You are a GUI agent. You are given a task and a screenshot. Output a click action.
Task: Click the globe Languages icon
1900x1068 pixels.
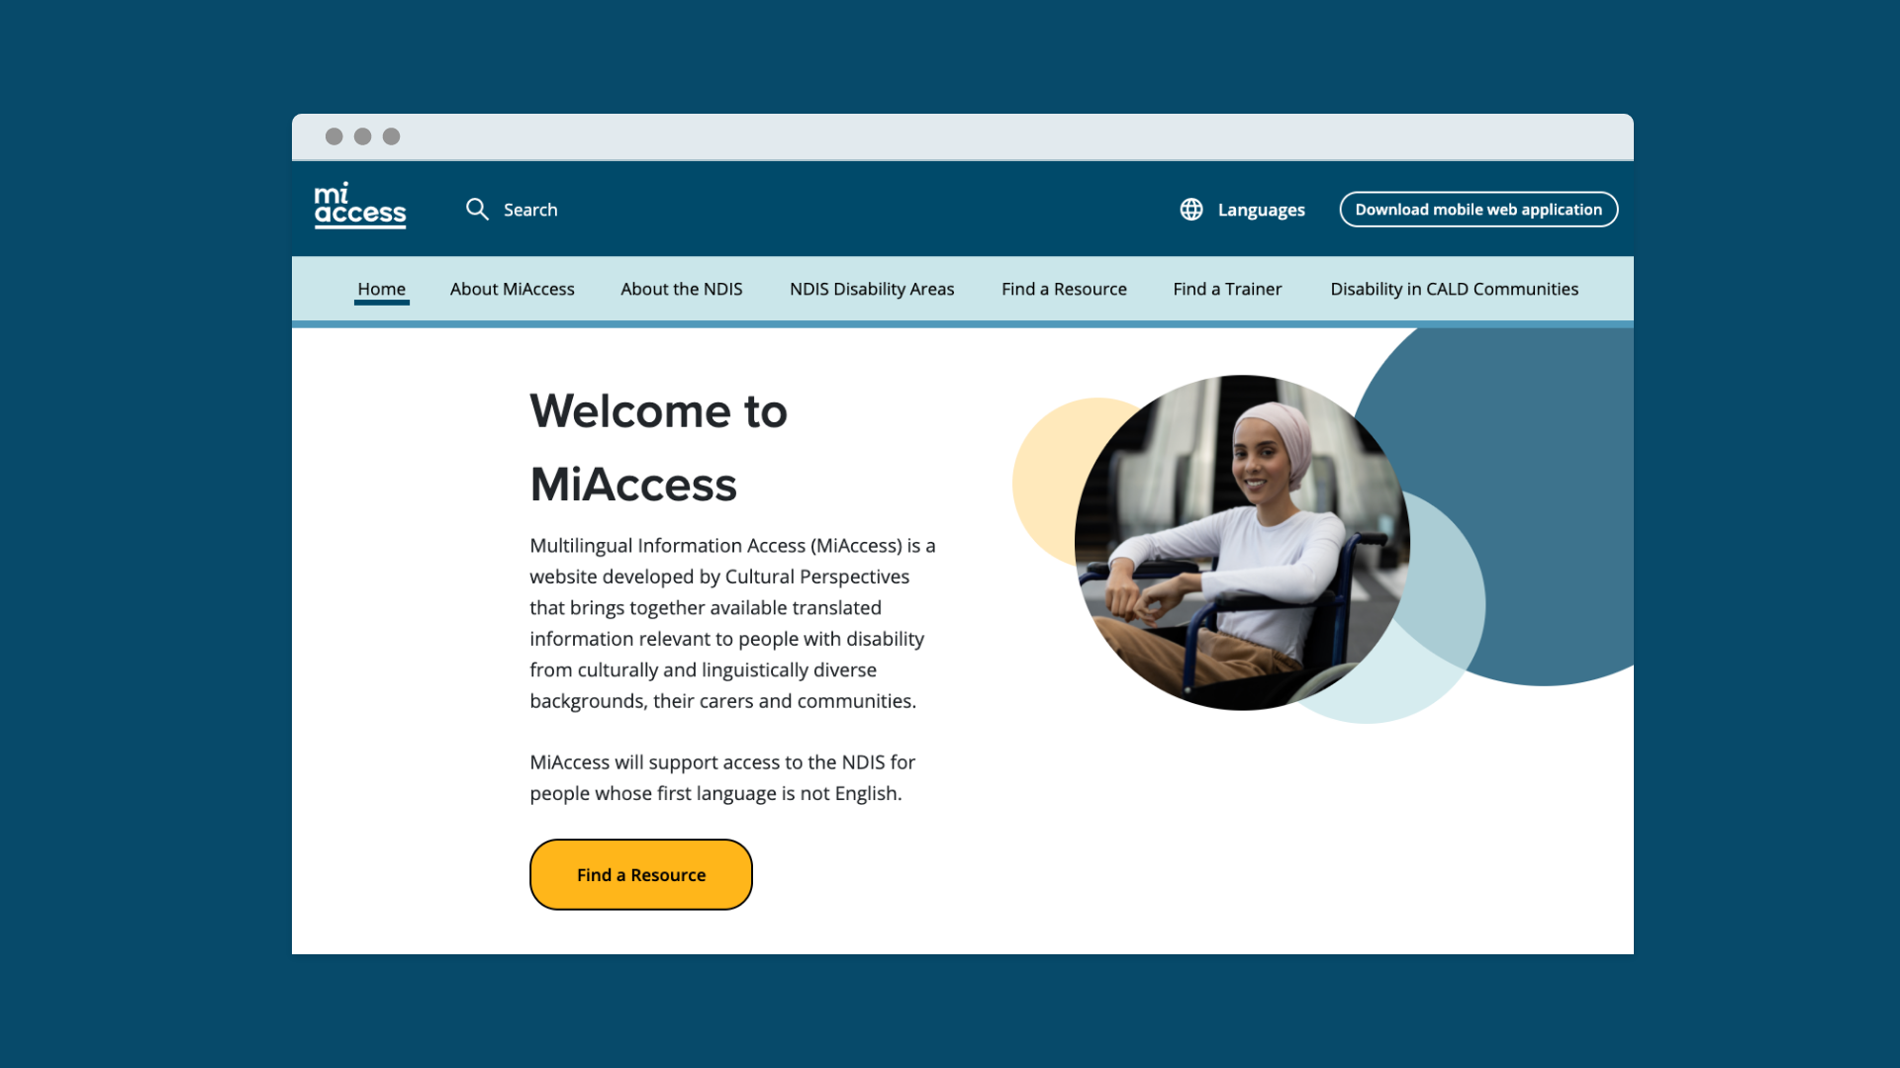[x=1190, y=209]
